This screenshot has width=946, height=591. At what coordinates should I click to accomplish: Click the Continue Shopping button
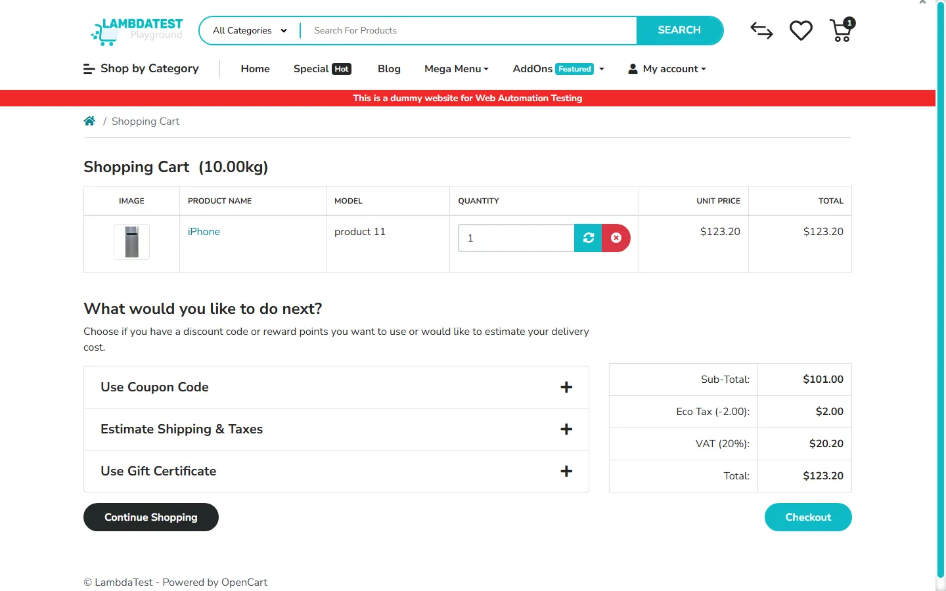click(x=151, y=517)
